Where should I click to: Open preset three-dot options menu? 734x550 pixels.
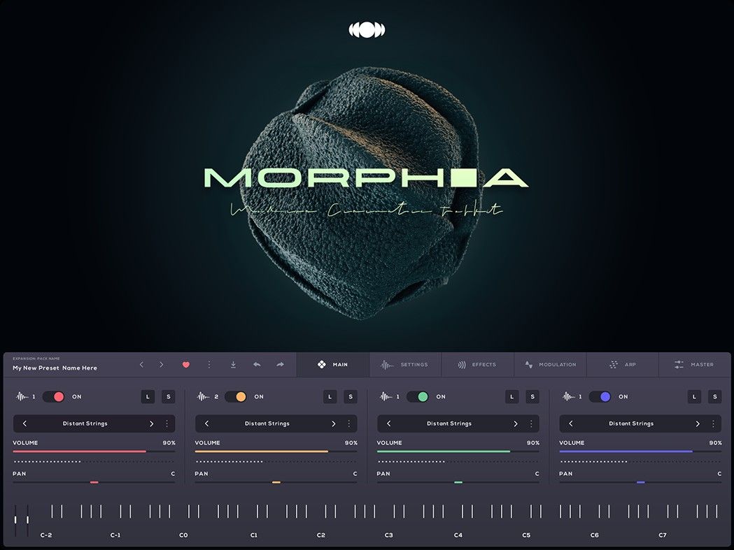[x=209, y=365]
